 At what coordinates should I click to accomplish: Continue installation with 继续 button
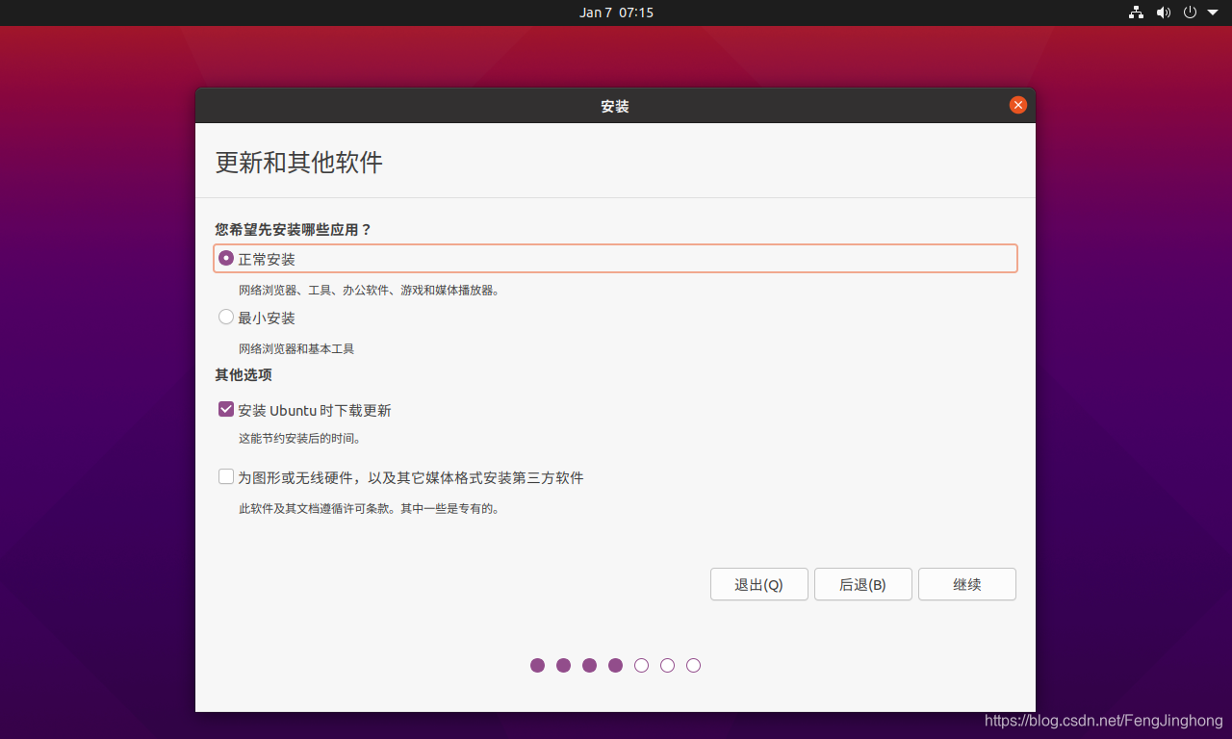tap(966, 584)
